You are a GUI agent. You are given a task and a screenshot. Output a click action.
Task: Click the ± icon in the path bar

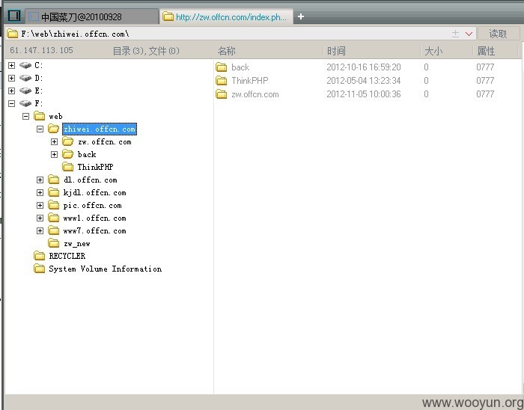(x=455, y=34)
